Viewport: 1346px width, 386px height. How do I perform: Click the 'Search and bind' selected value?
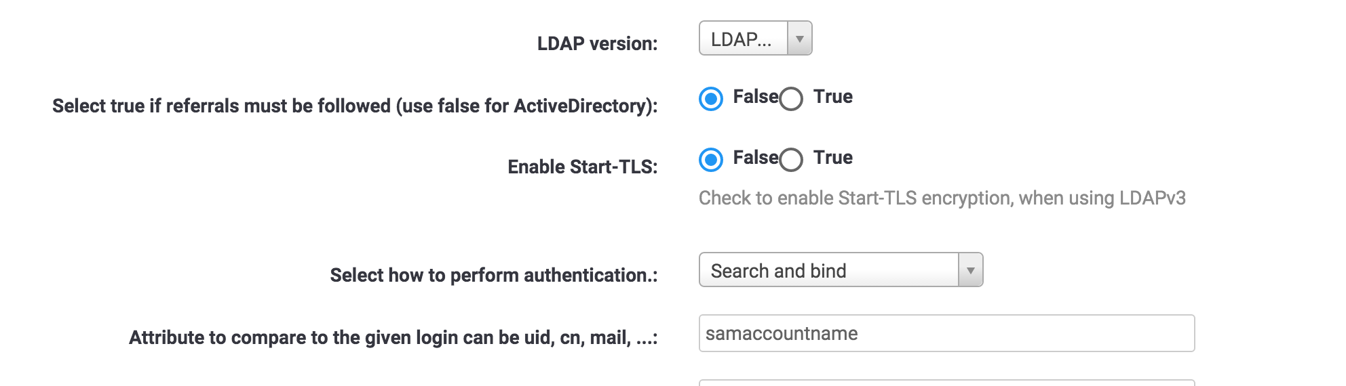point(778,271)
